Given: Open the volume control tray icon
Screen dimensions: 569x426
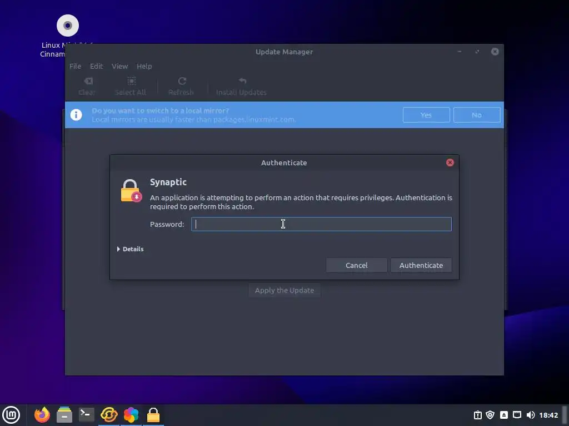Looking at the screenshot, I should pyautogui.click(x=530, y=415).
